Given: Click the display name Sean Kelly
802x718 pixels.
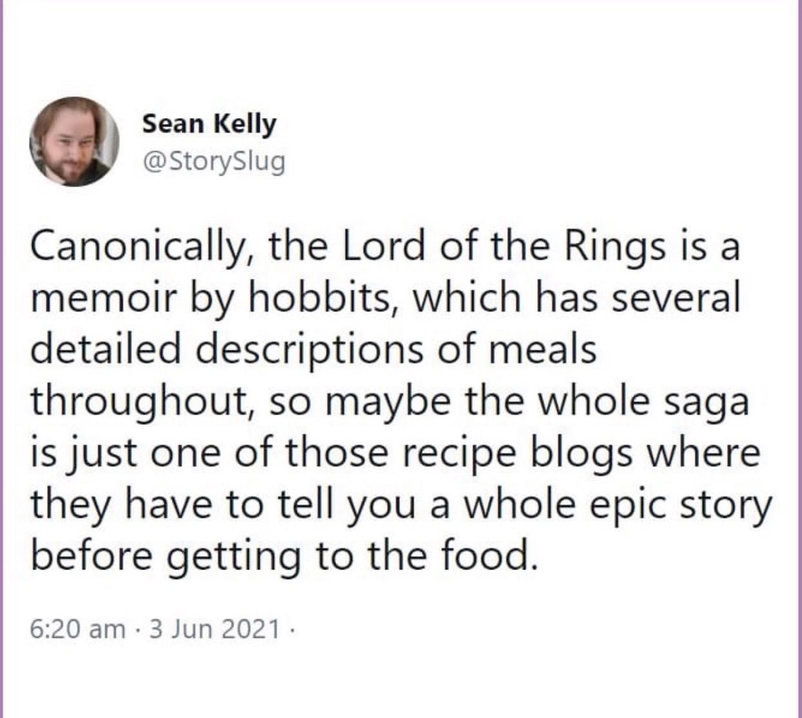Looking at the screenshot, I should coord(209,124).
